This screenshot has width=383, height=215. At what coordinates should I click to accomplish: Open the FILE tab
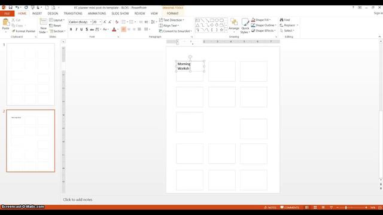[x=7, y=13]
